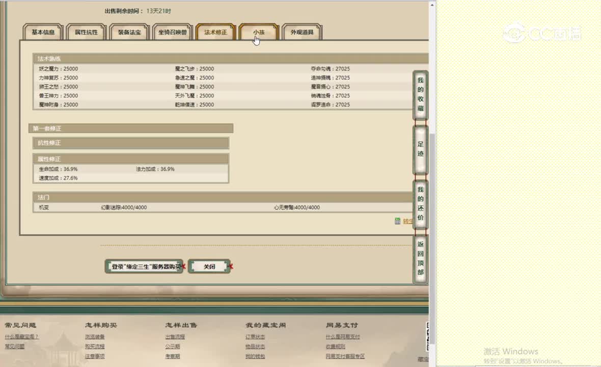This screenshot has width=601, height=367.
Task: Select the 妖之魔力：25000 entry
Action: [58, 69]
